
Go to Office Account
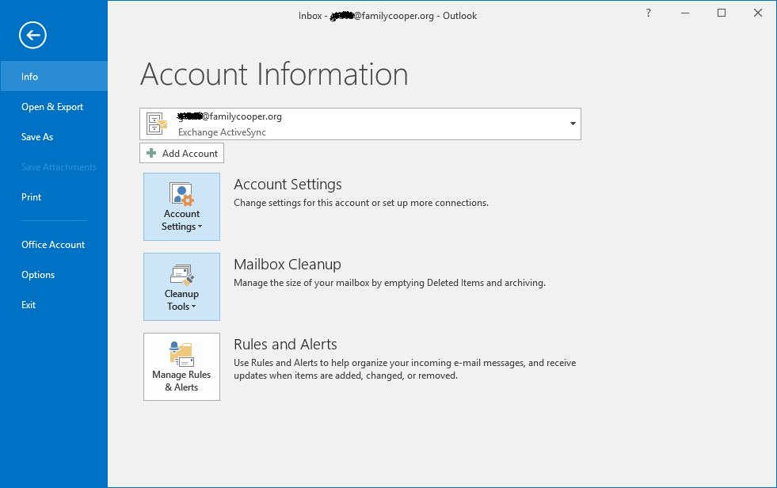pos(54,244)
